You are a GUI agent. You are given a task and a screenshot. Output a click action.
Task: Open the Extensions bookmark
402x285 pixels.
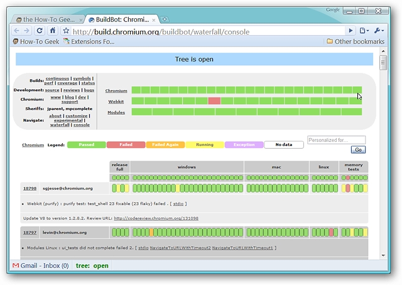pos(89,41)
